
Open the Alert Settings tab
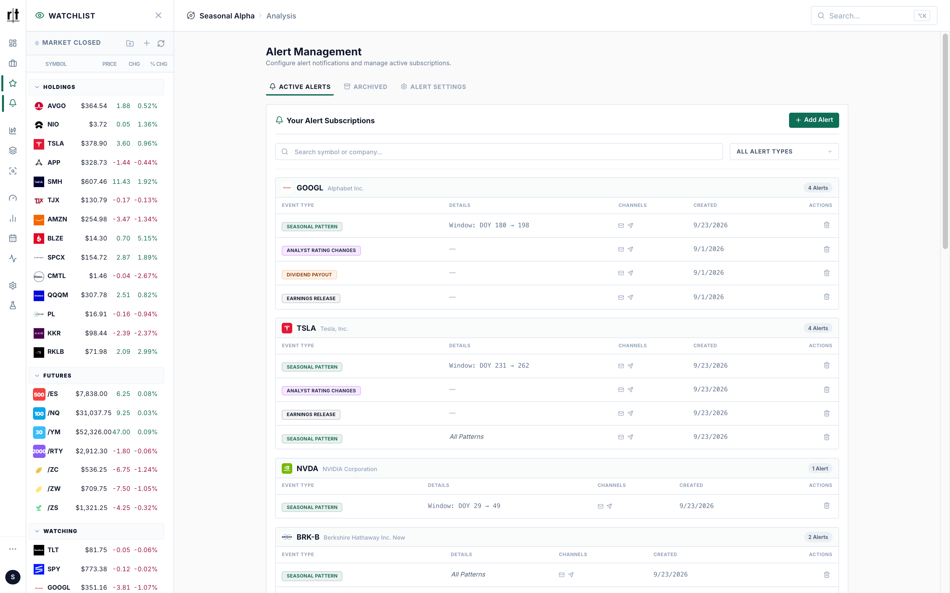(433, 87)
